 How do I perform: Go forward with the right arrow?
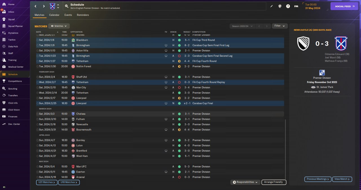tap(44, 6)
